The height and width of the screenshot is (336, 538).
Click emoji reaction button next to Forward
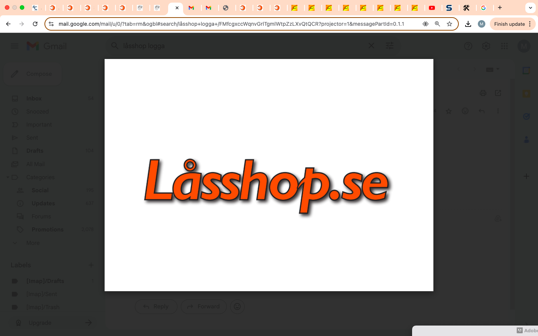pyautogui.click(x=237, y=307)
